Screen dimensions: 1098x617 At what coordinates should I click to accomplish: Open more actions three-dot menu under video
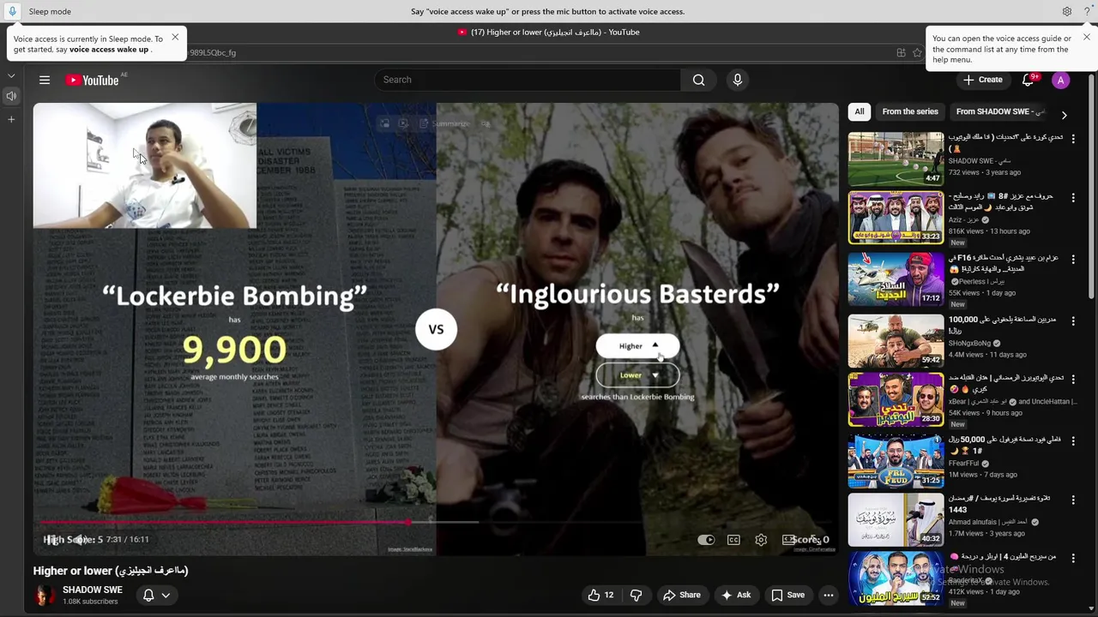tap(829, 595)
